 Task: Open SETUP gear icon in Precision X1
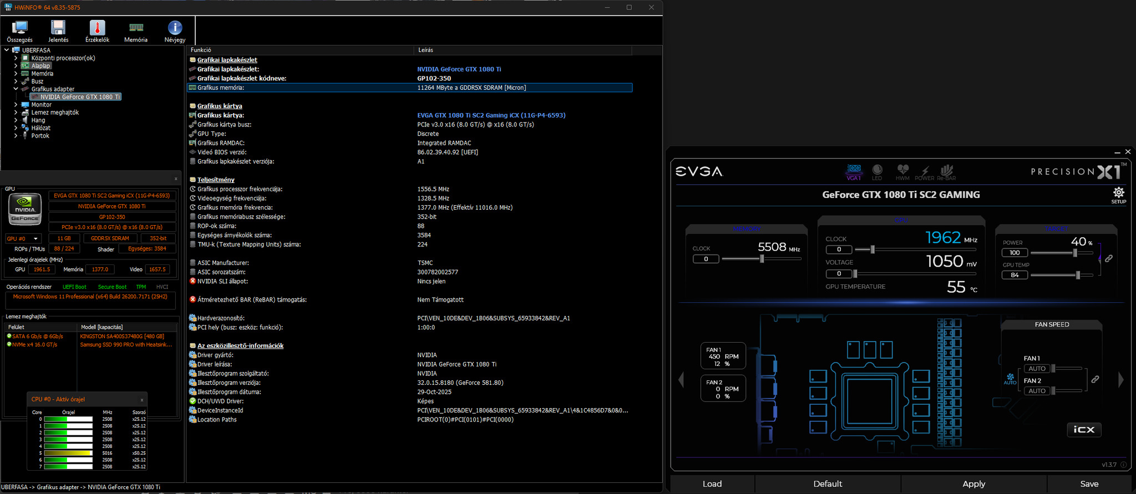(1118, 195)
